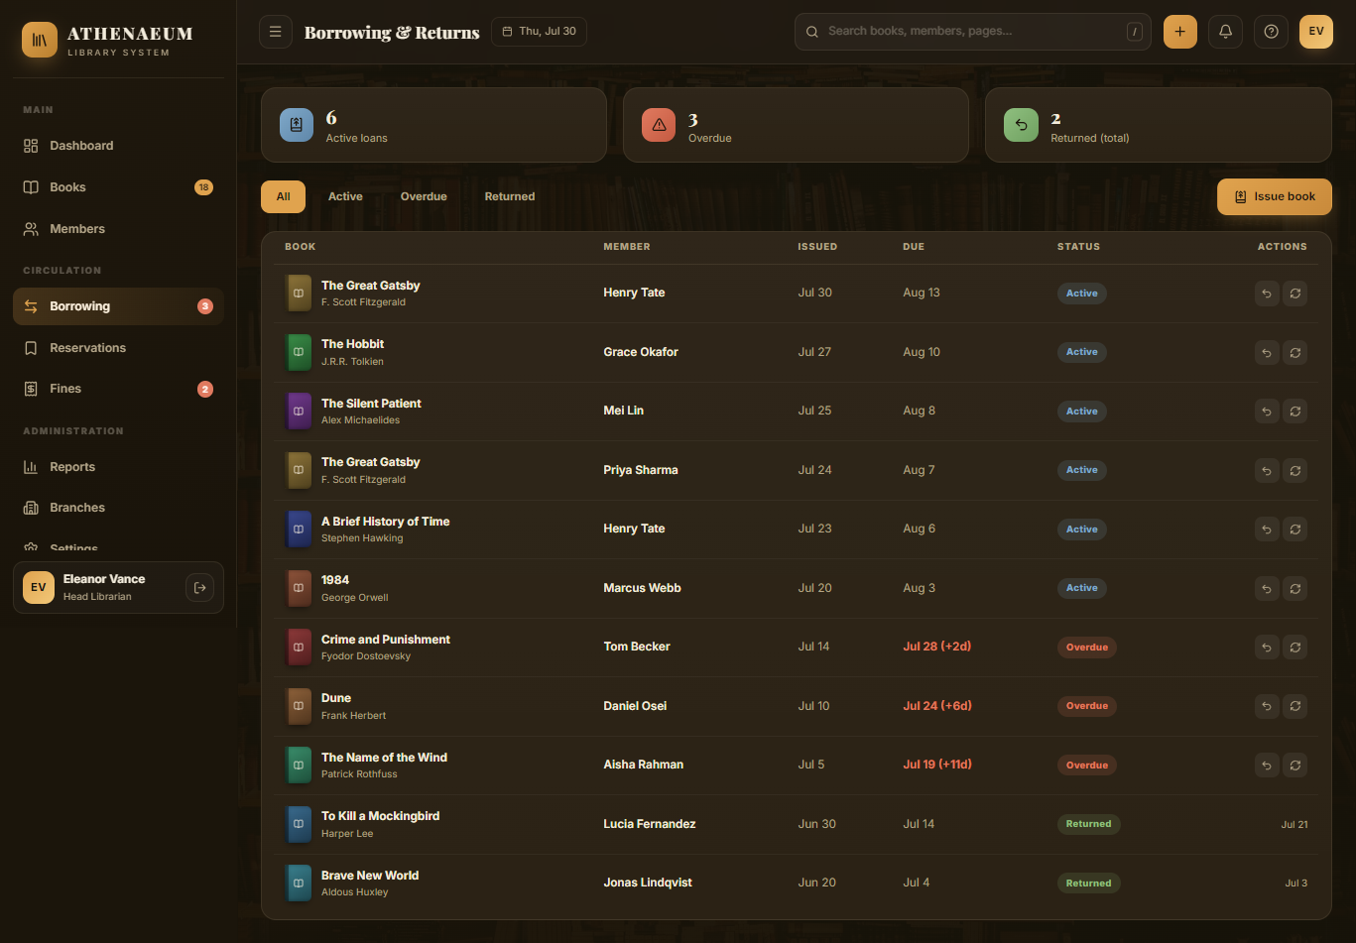Open the notifications bell

(1226, 32)
